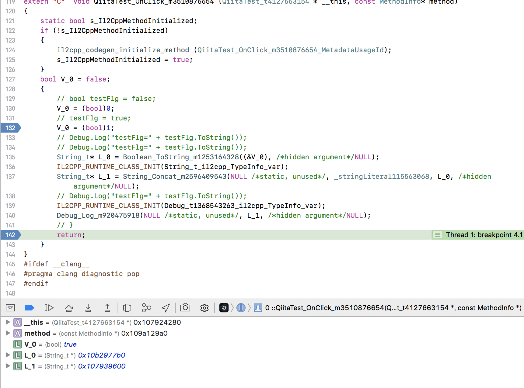Select Thread 1 icon in jump bar

pos(241,308)
